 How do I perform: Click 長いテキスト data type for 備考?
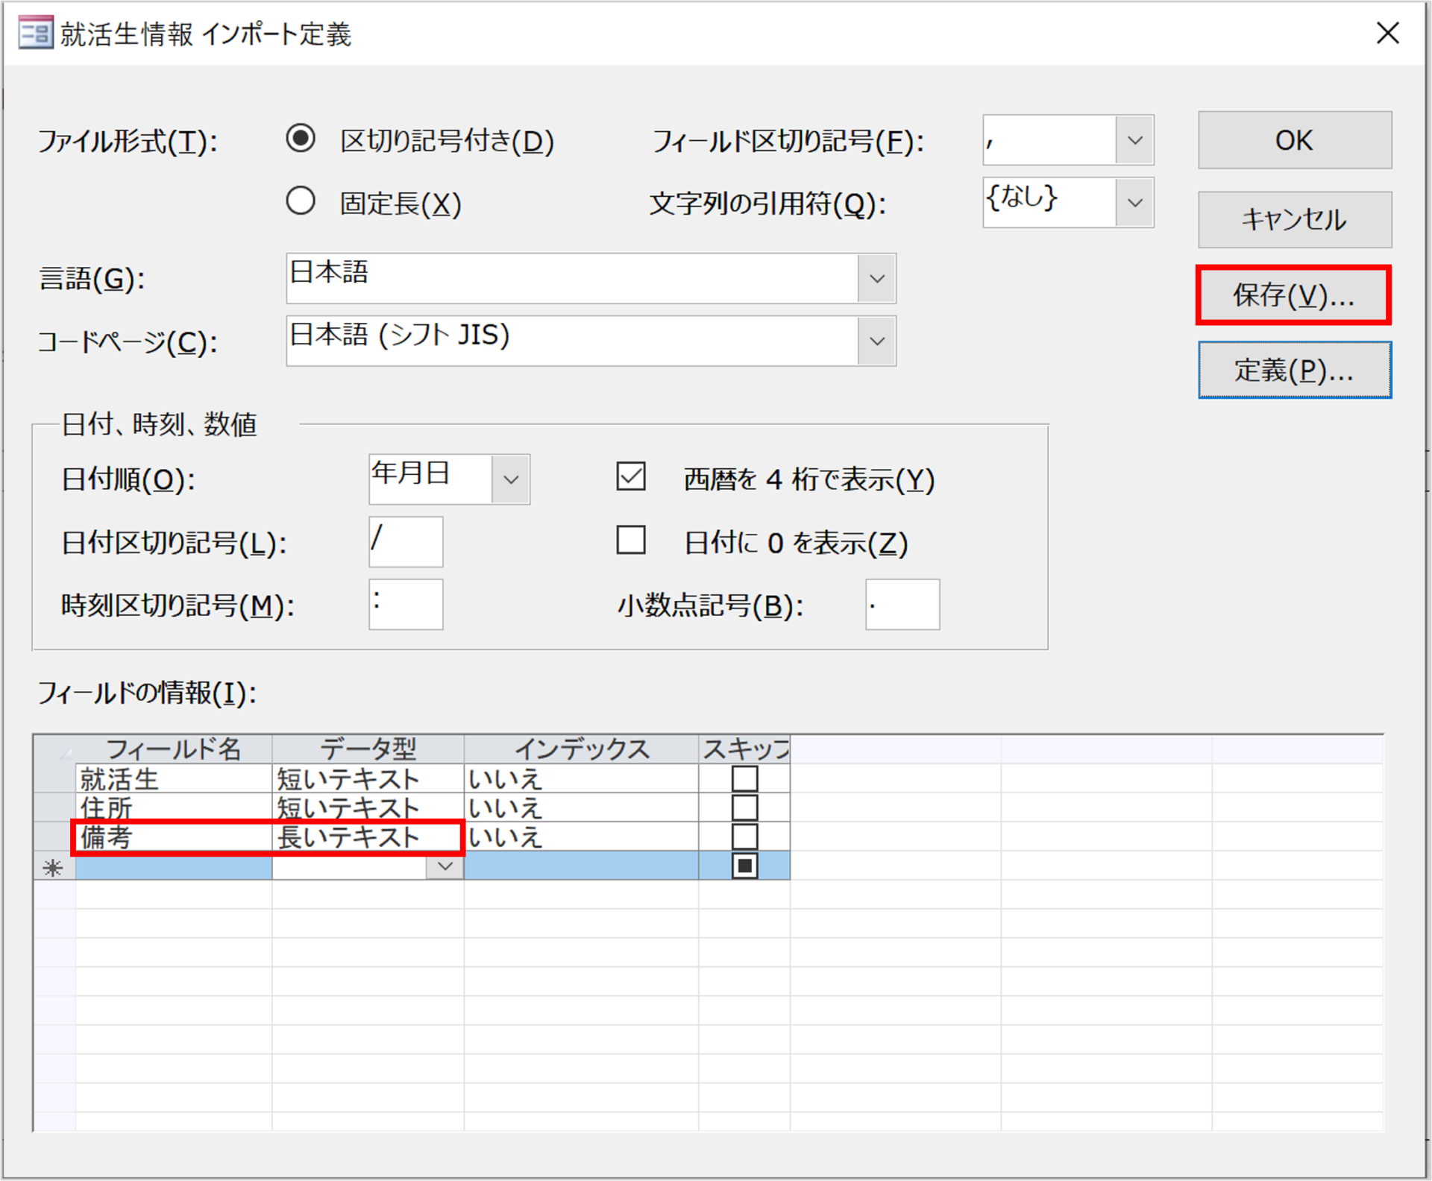tap(368, 837)
